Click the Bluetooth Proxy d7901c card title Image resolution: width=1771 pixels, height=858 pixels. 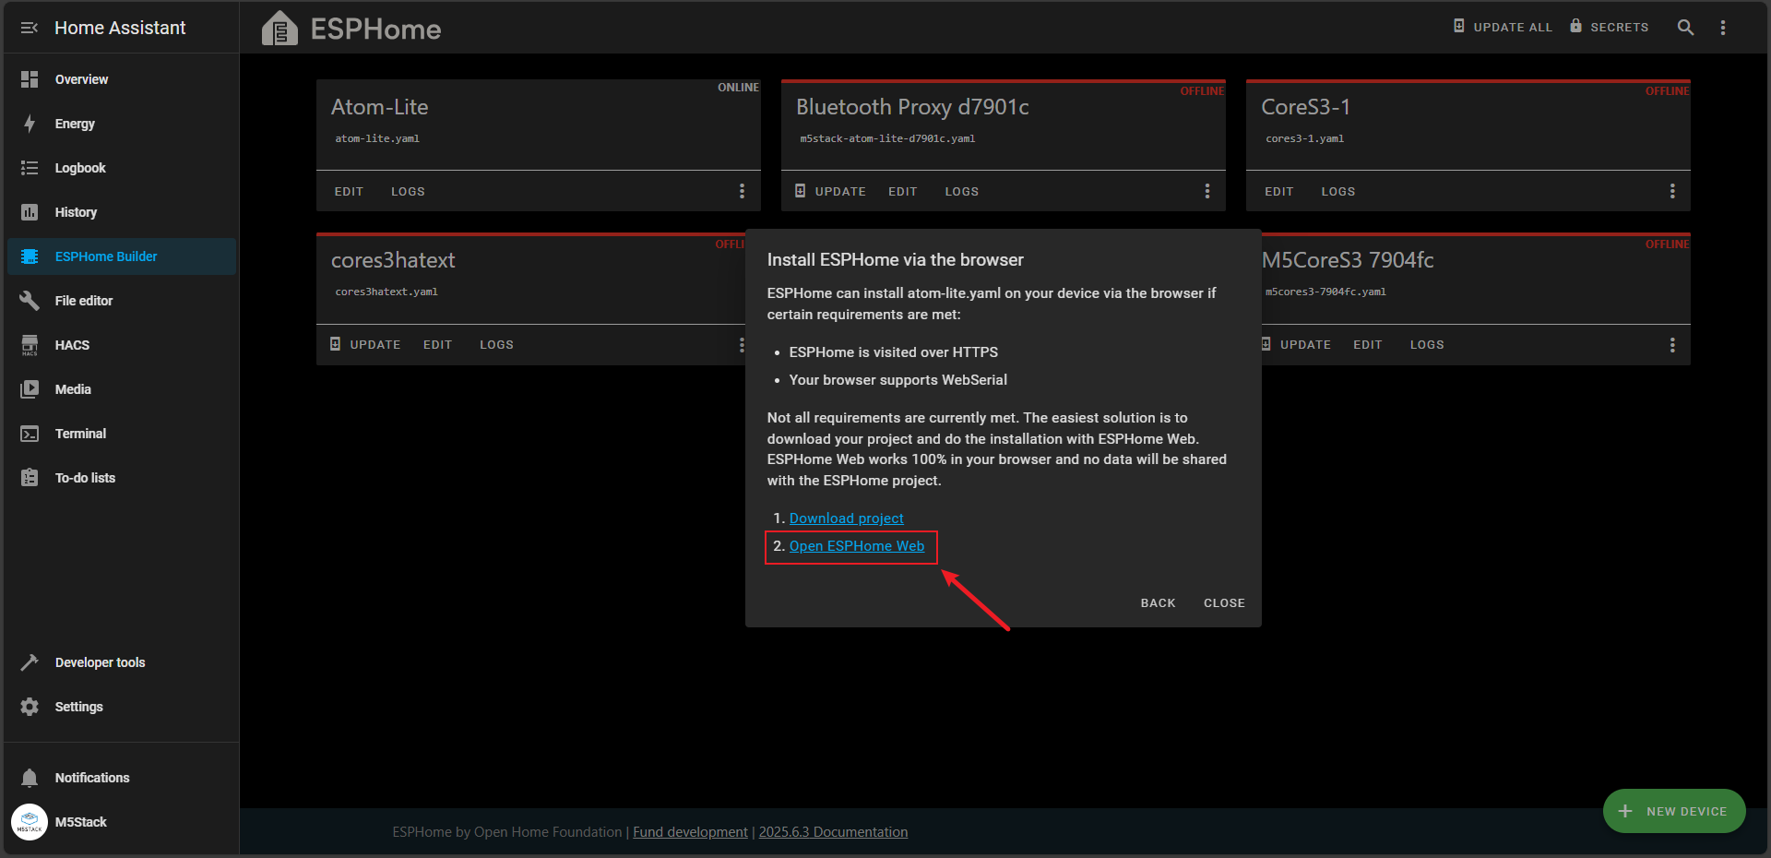(x=912, y=107)
